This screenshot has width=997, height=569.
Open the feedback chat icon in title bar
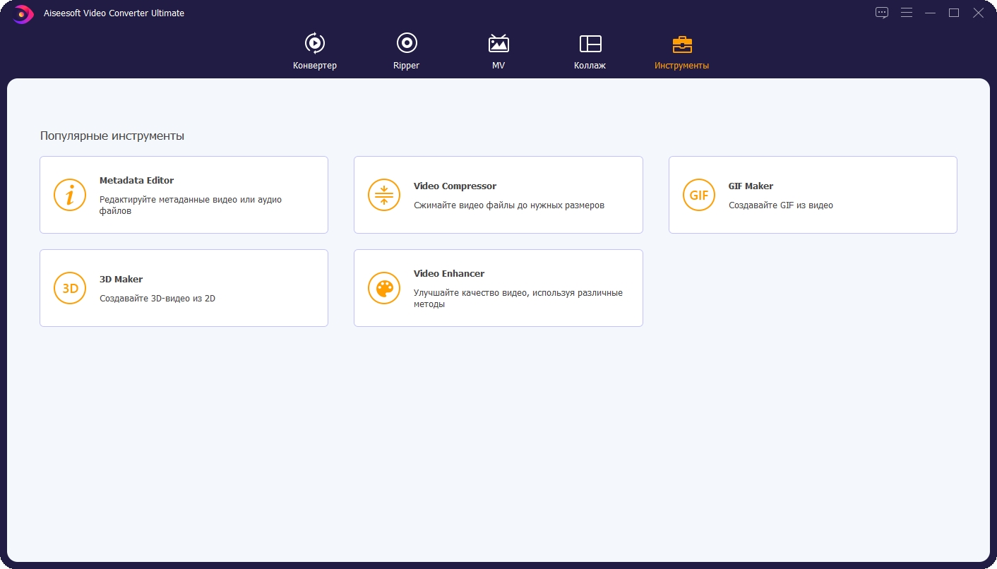coord(882,13)
